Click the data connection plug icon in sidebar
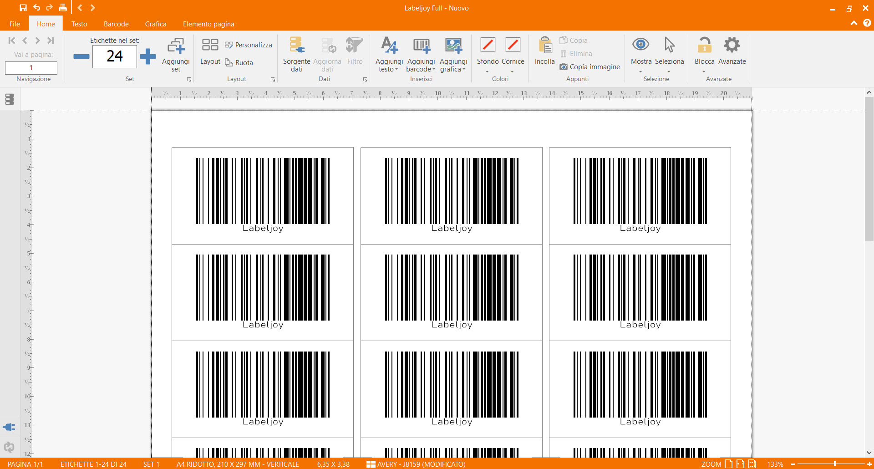This screenshot has width=874, height=469. coord(9,427)
